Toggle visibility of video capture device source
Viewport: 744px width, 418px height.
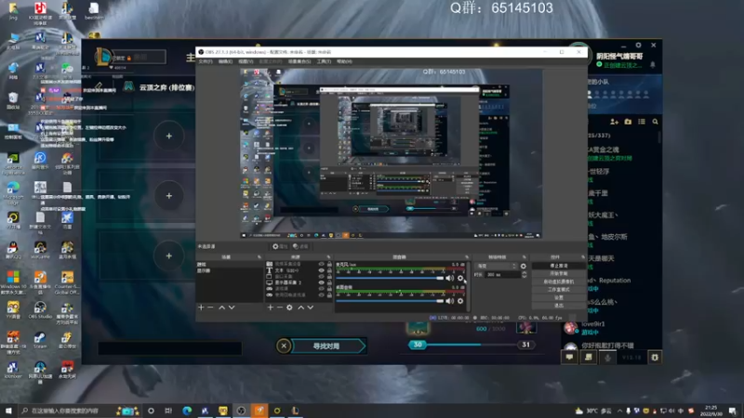(321, 264)
